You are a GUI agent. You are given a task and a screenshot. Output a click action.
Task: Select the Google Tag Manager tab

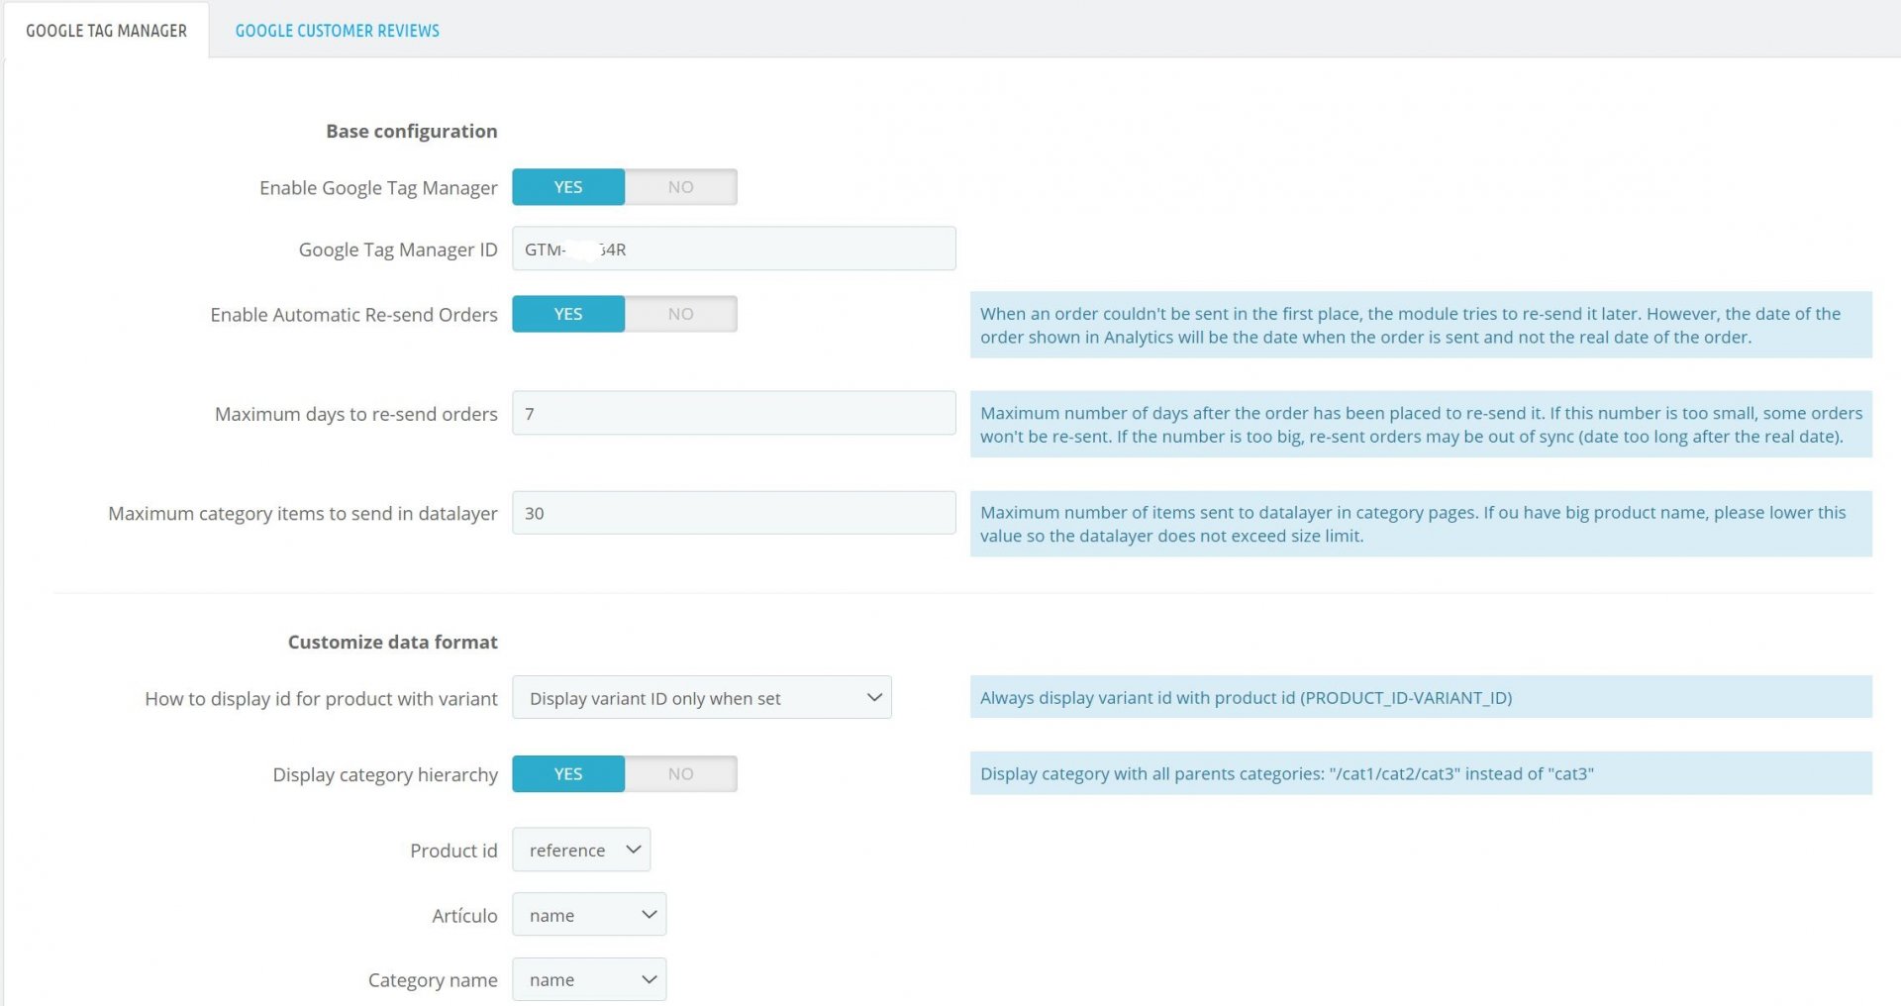click(x=106, y=31)
